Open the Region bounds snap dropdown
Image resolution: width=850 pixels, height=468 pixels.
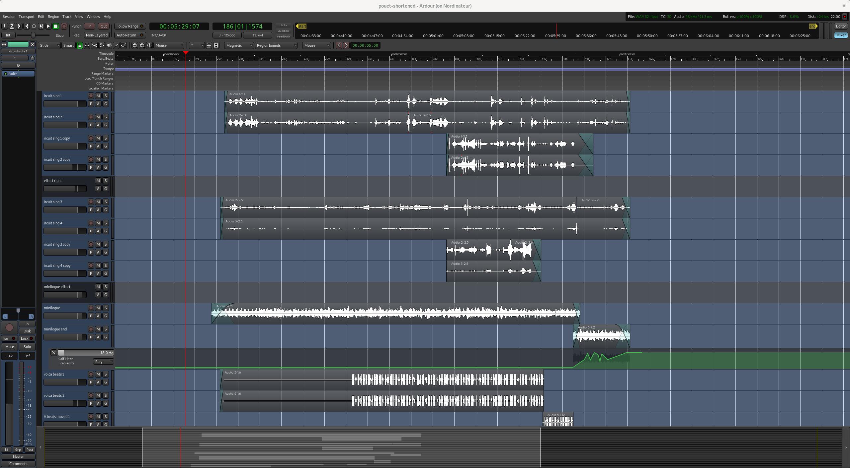276,45
